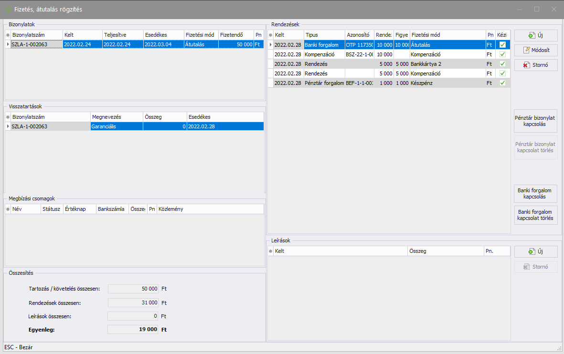Click row indicator arrow of Banki forgalom row

click(x=271, y=44)
